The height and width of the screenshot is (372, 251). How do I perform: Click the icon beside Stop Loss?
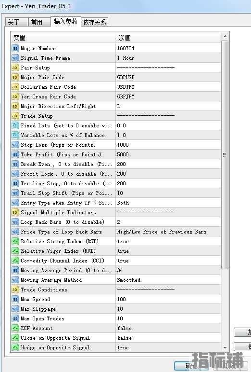[x=15, y=145]
